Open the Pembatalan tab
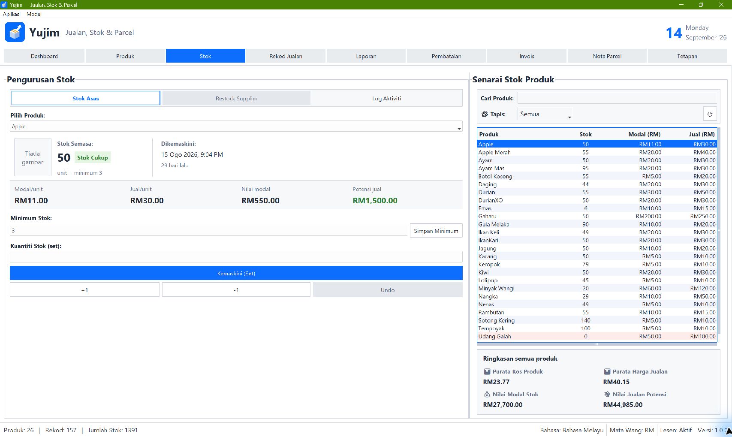The width and height of the screenshot is (732, 437). coord(446,56)
